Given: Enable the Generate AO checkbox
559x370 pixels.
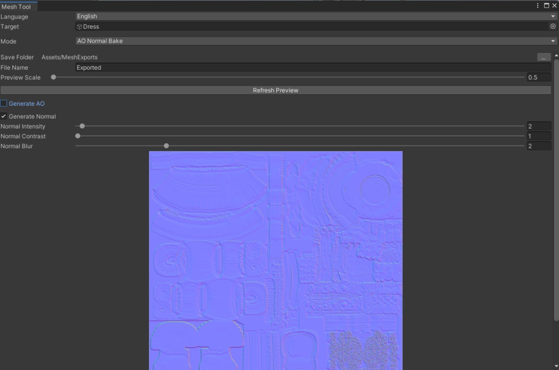Looking at the screenshot, I should [x=4, y=103].
